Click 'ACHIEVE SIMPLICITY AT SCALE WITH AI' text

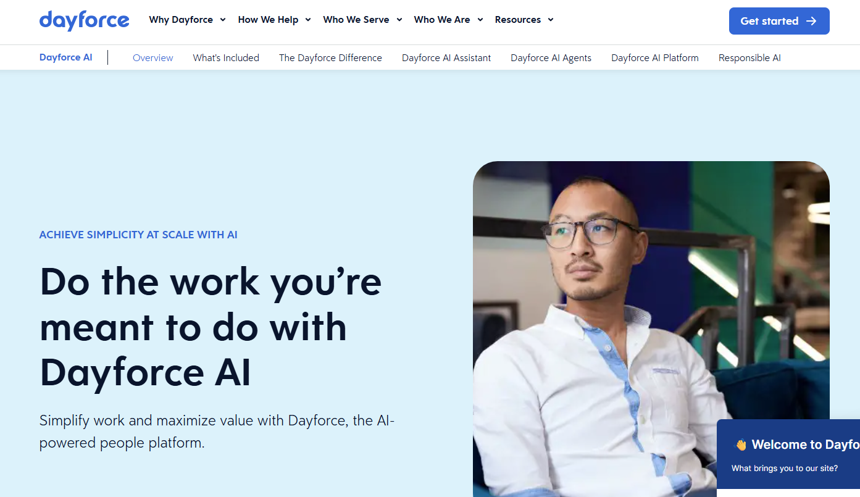[138, 235]
